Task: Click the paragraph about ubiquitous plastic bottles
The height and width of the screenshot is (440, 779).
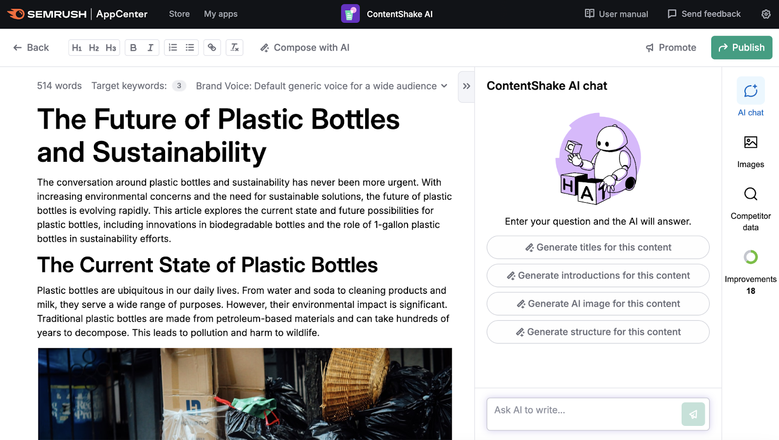Action: click(243, 312)
